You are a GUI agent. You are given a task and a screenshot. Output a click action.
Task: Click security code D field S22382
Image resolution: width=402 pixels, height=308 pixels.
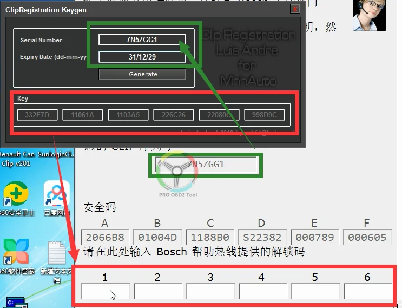(x=262, y=237)
